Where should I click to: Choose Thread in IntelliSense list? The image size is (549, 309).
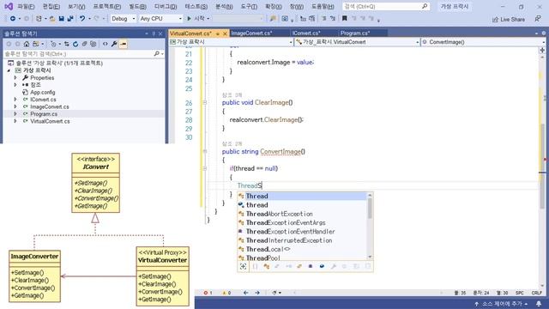click(302, 197)
